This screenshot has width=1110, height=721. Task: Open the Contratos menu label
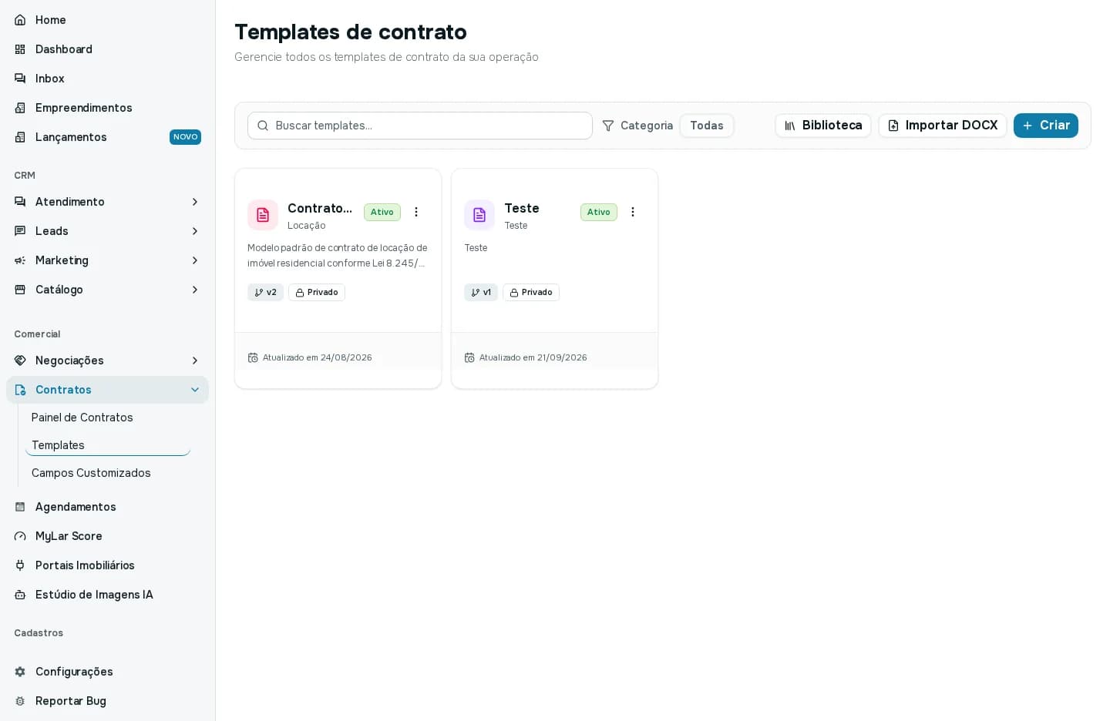click(63, 390)
